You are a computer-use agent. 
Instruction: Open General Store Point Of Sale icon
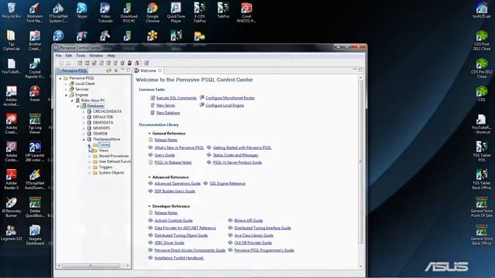tap(481, 207)
